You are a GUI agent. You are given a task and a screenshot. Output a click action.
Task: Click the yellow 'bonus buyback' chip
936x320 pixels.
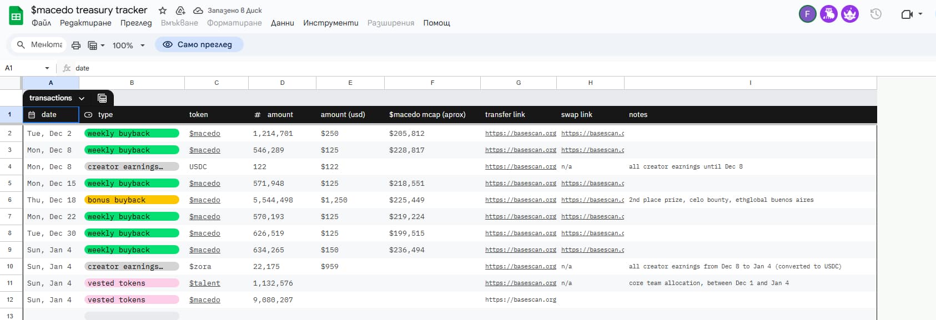click(132, 200)
